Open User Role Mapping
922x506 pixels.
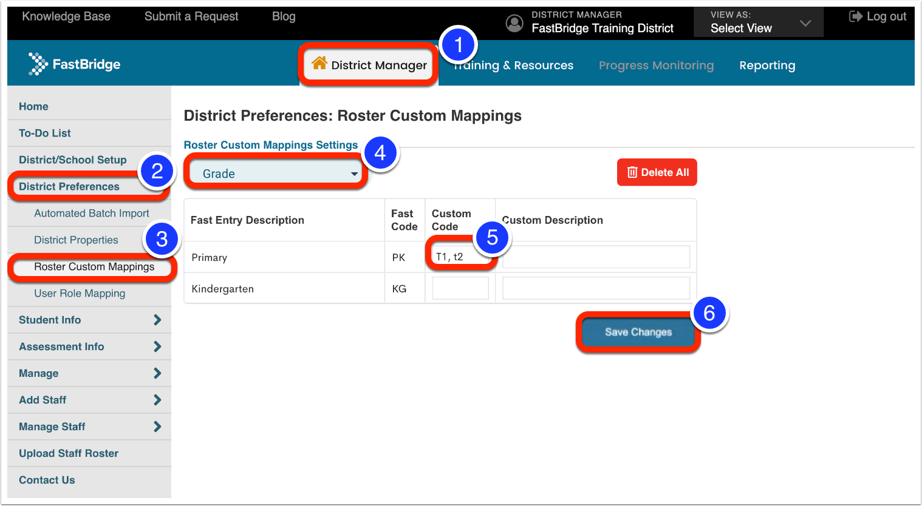tap(80, 293)
